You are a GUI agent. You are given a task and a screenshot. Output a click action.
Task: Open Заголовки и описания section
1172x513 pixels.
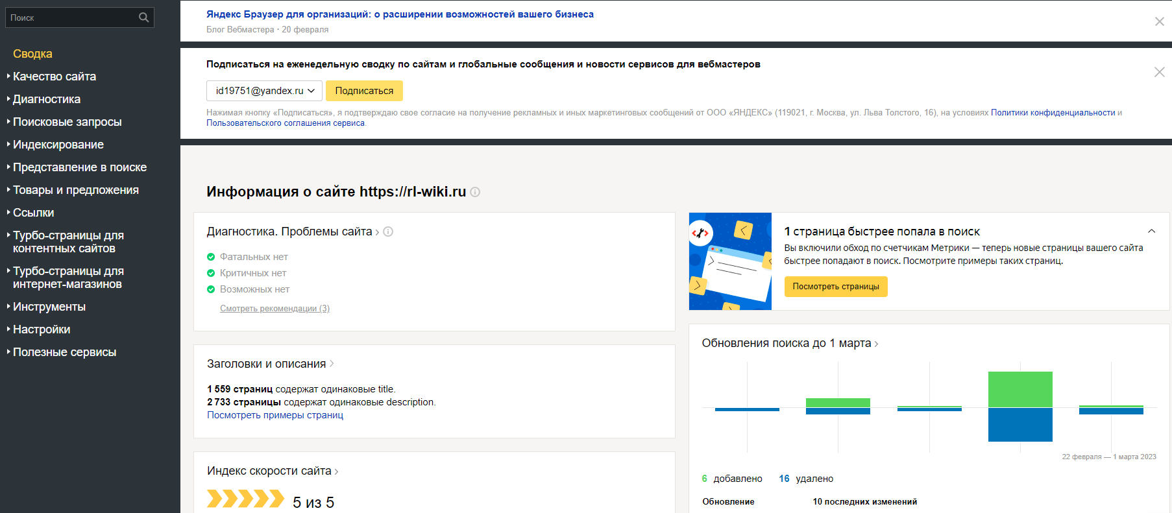pos(267,364)
